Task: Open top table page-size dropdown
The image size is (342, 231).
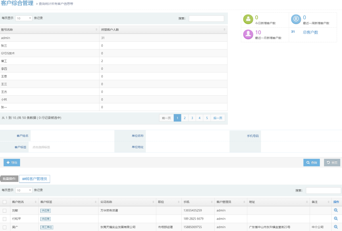Action: point(24,18)
